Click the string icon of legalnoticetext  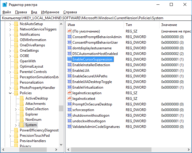pyautogui.click(x=70, y=98)
